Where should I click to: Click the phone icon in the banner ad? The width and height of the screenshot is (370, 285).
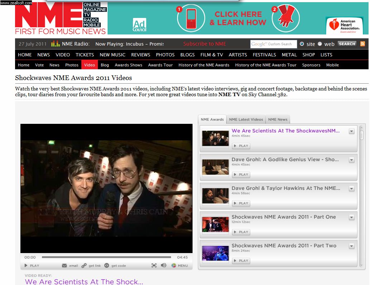(191, 18)
